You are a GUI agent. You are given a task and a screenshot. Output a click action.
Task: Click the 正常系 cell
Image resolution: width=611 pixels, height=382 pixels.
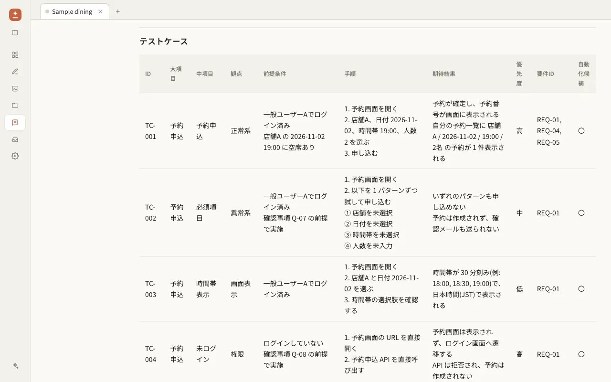(241, 131)
